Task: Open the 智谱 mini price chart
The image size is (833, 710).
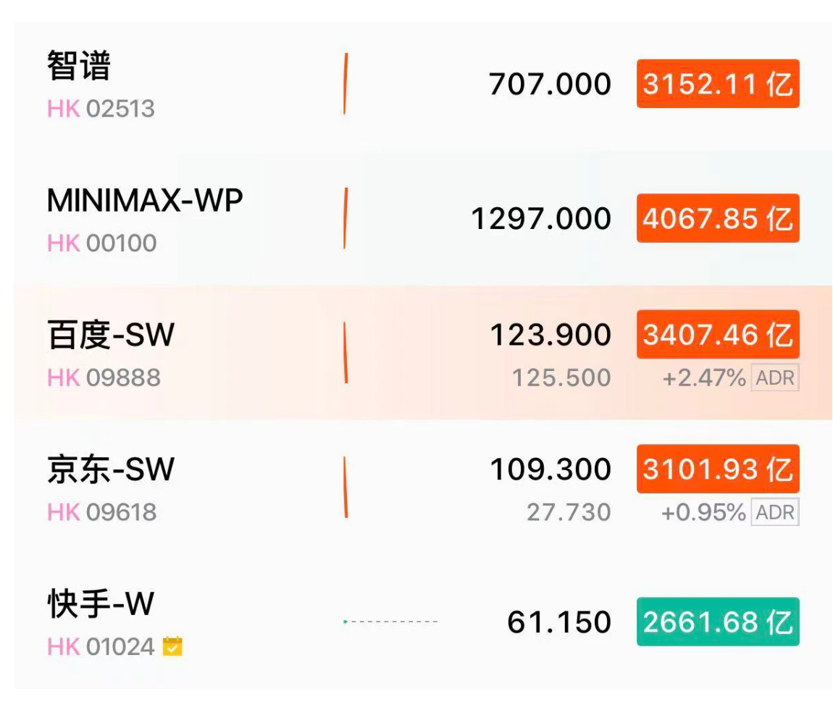Action: [x=346, y=83]
